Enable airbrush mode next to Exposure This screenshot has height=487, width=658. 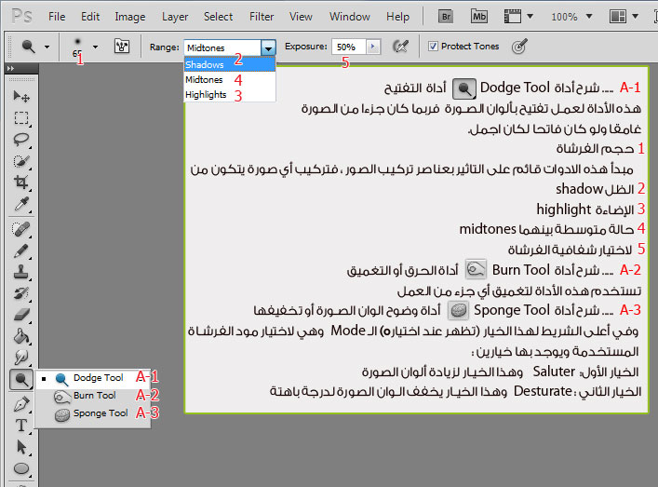click(x=401, y=46)
